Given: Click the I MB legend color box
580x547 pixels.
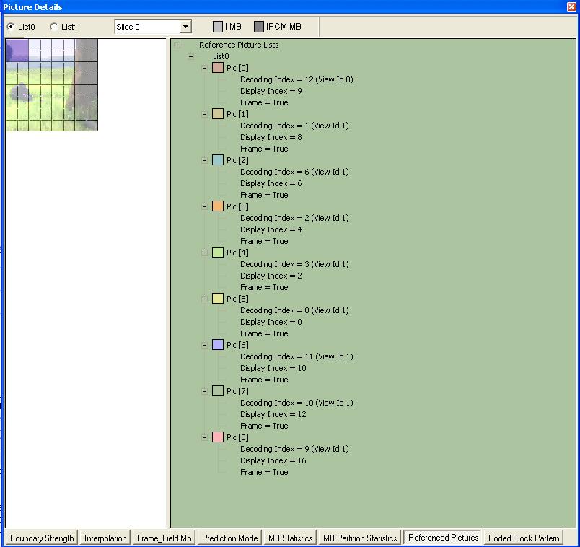Looking at the screenshot, I should [218, 27].
